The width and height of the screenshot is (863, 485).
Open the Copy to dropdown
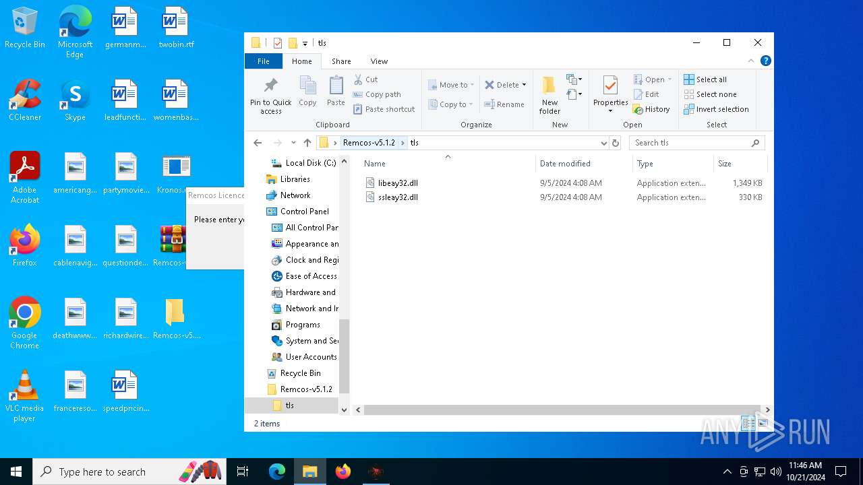(x=451, y=104)
